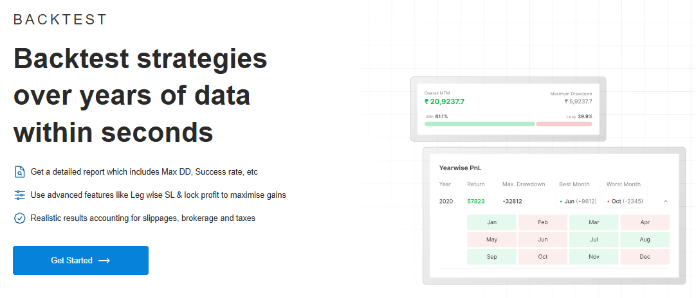Select the Feb month cell
This screenshot has width=696, height=298.
click(542, 222)
